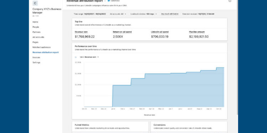Open Matched audiences in the sidebar
The width and height of the screenshot is (267, 133).
42,47
